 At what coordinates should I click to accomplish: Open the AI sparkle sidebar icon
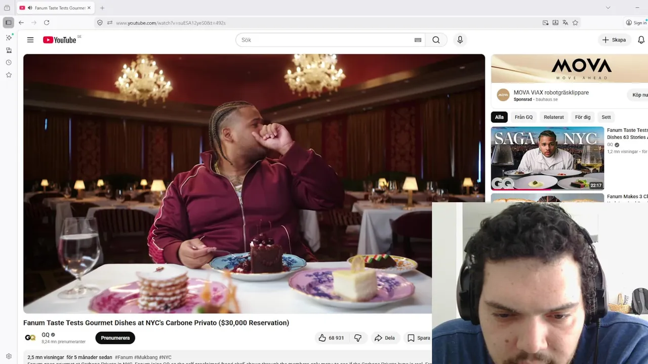9,38
